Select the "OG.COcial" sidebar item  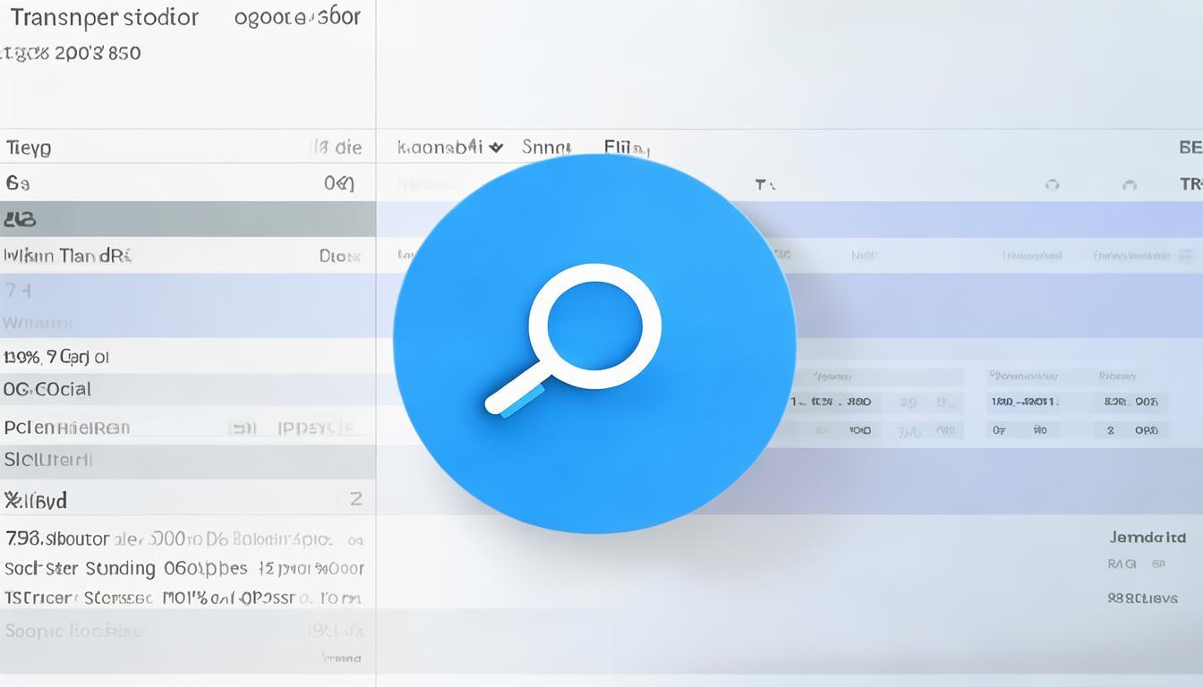point(47,389)
